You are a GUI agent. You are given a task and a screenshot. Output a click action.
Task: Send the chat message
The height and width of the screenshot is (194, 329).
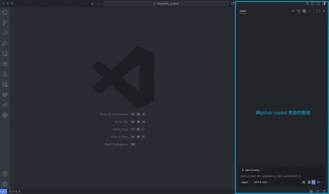pyautogui.click(x=318, y=182)
